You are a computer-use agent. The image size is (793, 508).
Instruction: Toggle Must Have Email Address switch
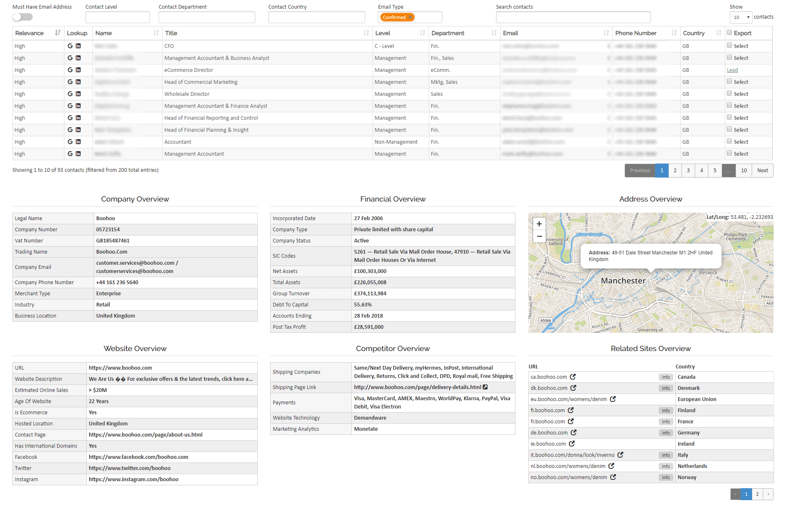tap(22, 17)
